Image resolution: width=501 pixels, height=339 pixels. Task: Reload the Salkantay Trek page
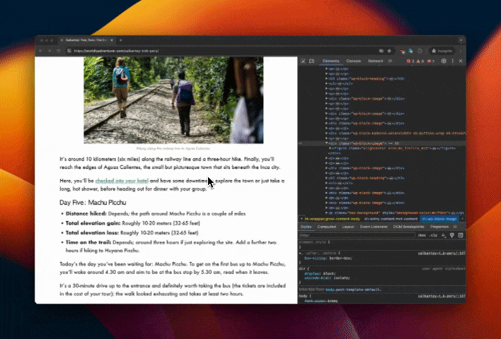click(59, 51)
